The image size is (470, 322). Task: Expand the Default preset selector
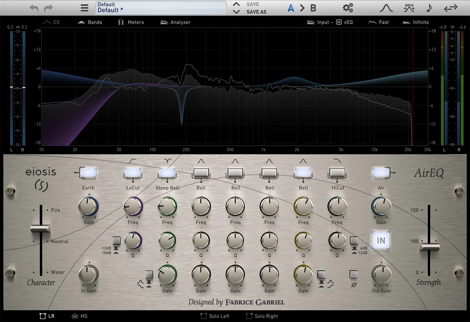161,7
